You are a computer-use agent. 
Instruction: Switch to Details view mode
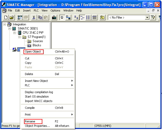click(94, 17)
